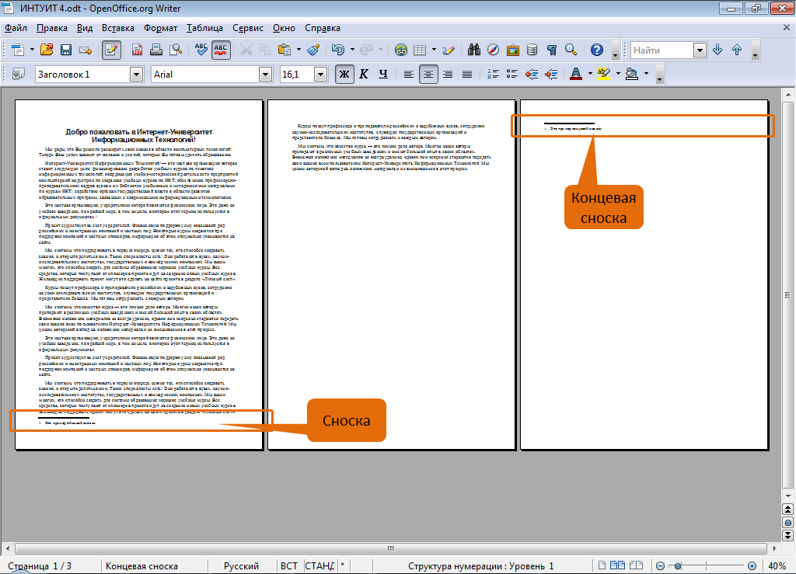The image size is (796, 574).
Task: Toggle underline formatting Ч
Action: 383,75
